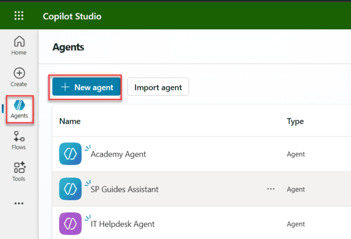Open the app launcher waffle grid
351x239 pixels.
coord(19,16)
